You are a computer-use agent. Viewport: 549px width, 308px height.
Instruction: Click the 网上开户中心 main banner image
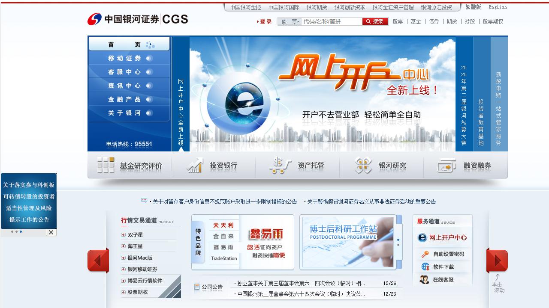pyautogui.click(x=323, y=94)
